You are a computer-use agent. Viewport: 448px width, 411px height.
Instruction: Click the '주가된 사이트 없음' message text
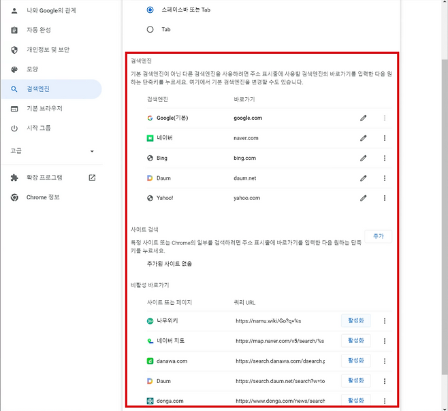(170, 264)
